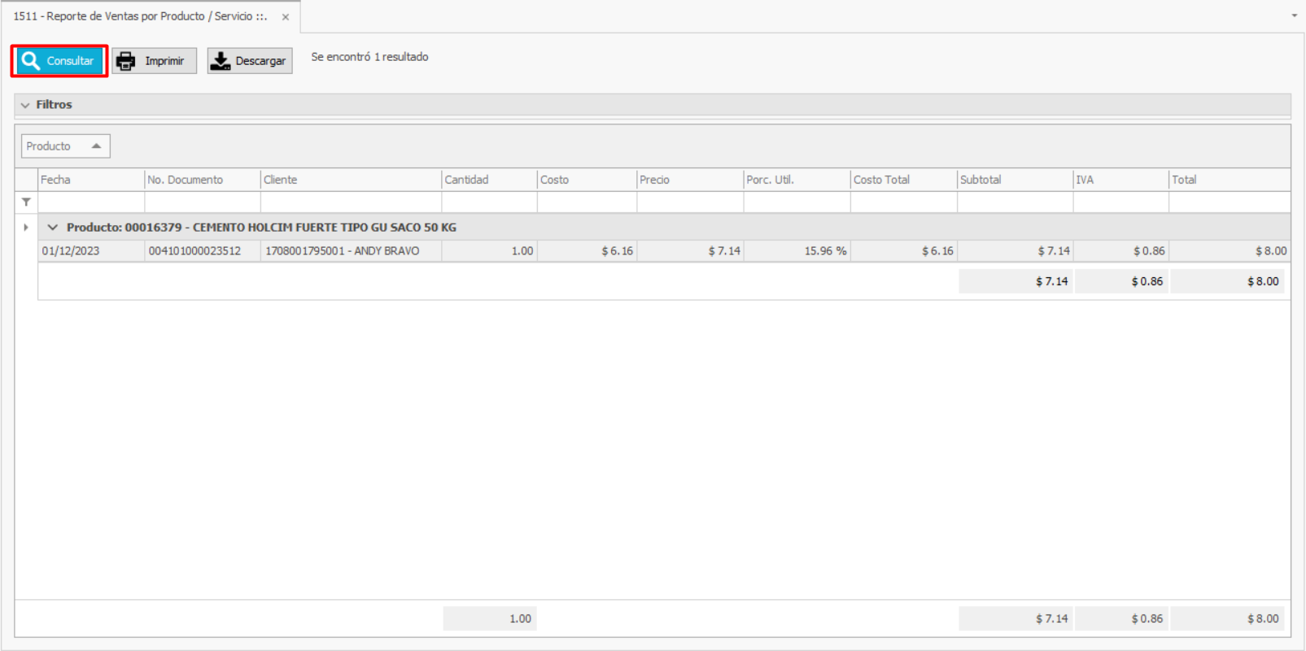The height and width of the screenshot is (651, 1306).
Task: Sort by the Fecha column header
Action: pyautogui.click(x=91, y=180)
